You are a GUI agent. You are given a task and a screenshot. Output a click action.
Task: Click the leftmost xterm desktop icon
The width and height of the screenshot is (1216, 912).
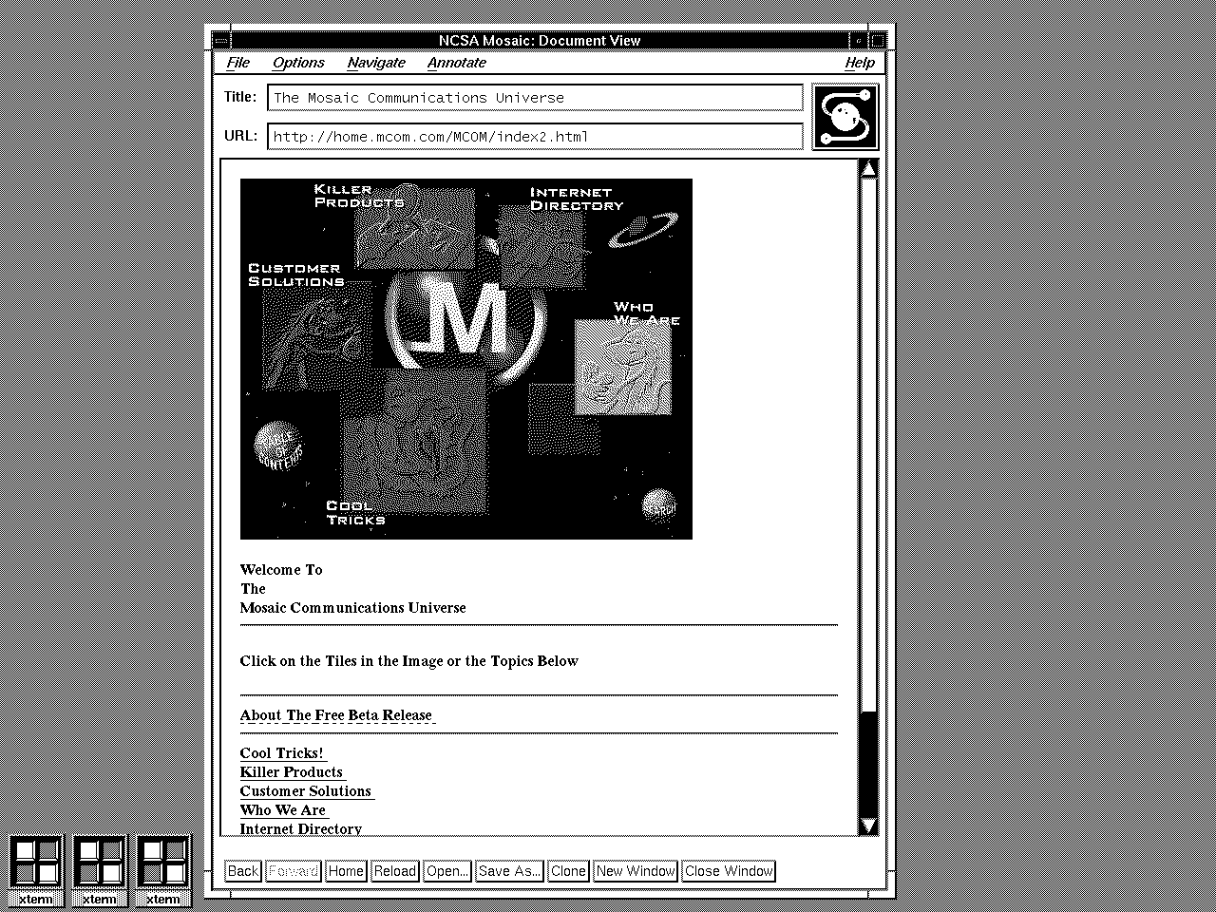pyautogui.click(x=35, y=863)
